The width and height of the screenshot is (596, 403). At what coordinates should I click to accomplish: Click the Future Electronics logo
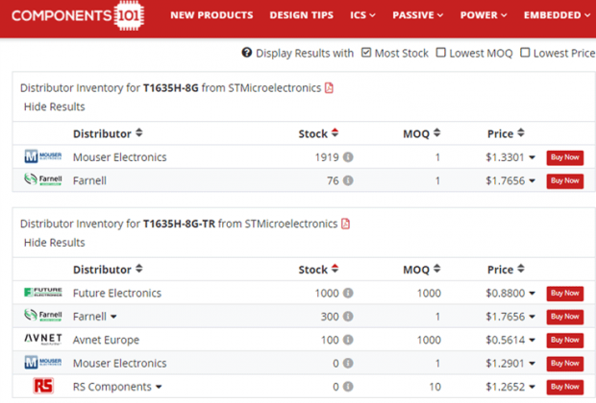click(43, 293)
